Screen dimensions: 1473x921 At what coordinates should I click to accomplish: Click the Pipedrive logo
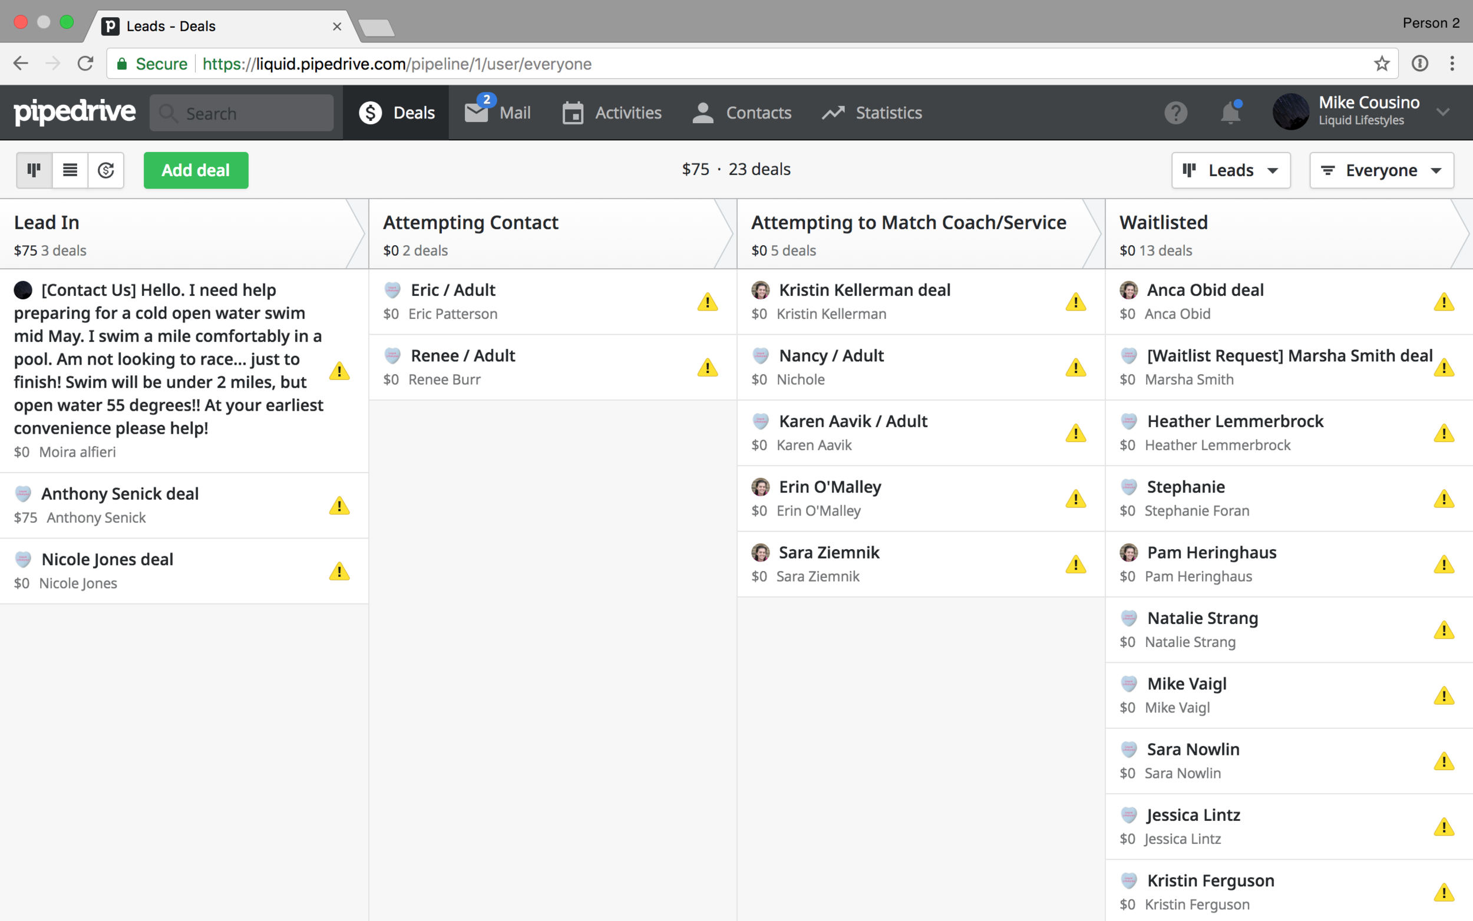tap(74, 112)
